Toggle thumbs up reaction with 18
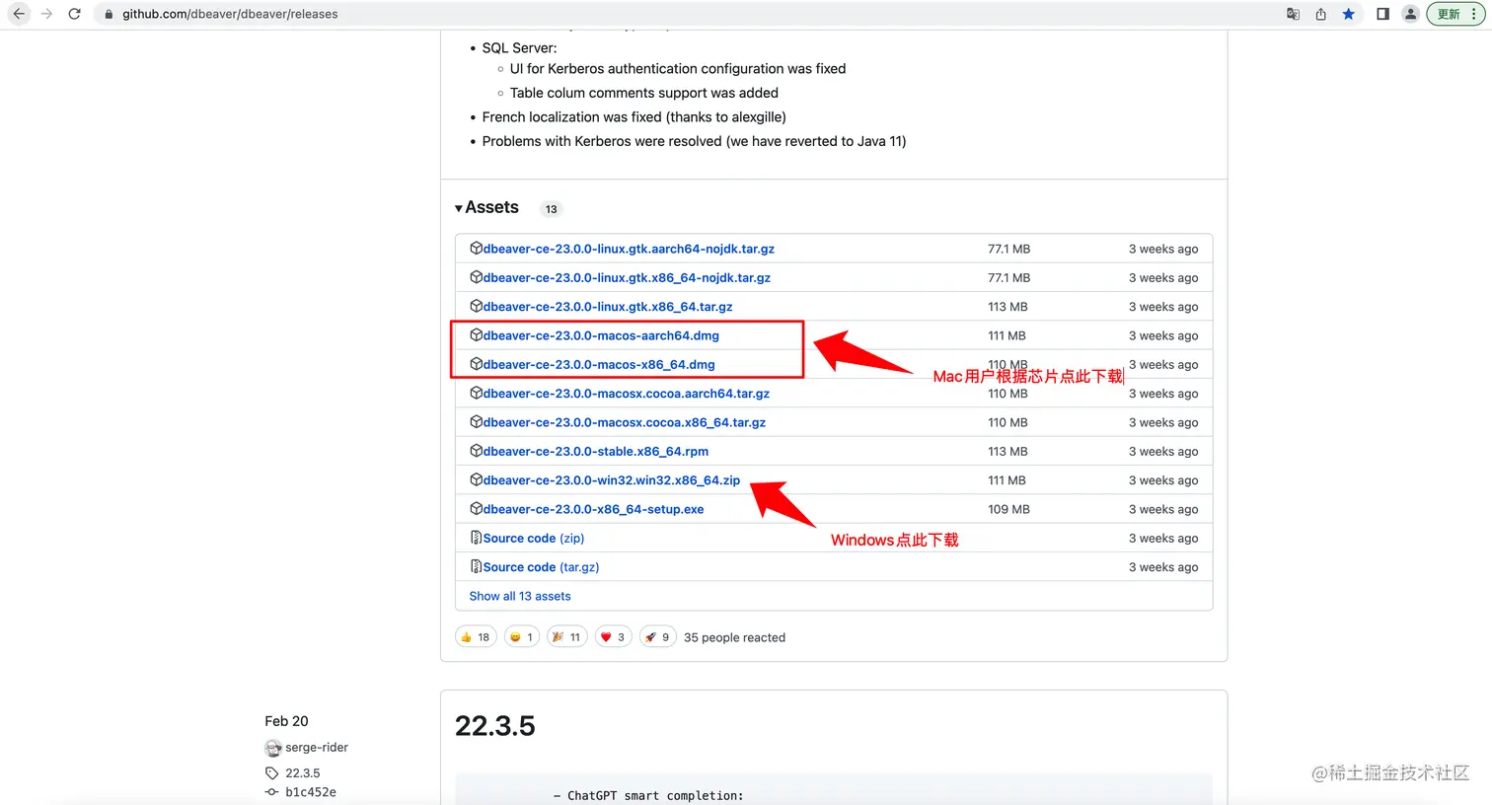1492x805 pixels. pos(477,637)
